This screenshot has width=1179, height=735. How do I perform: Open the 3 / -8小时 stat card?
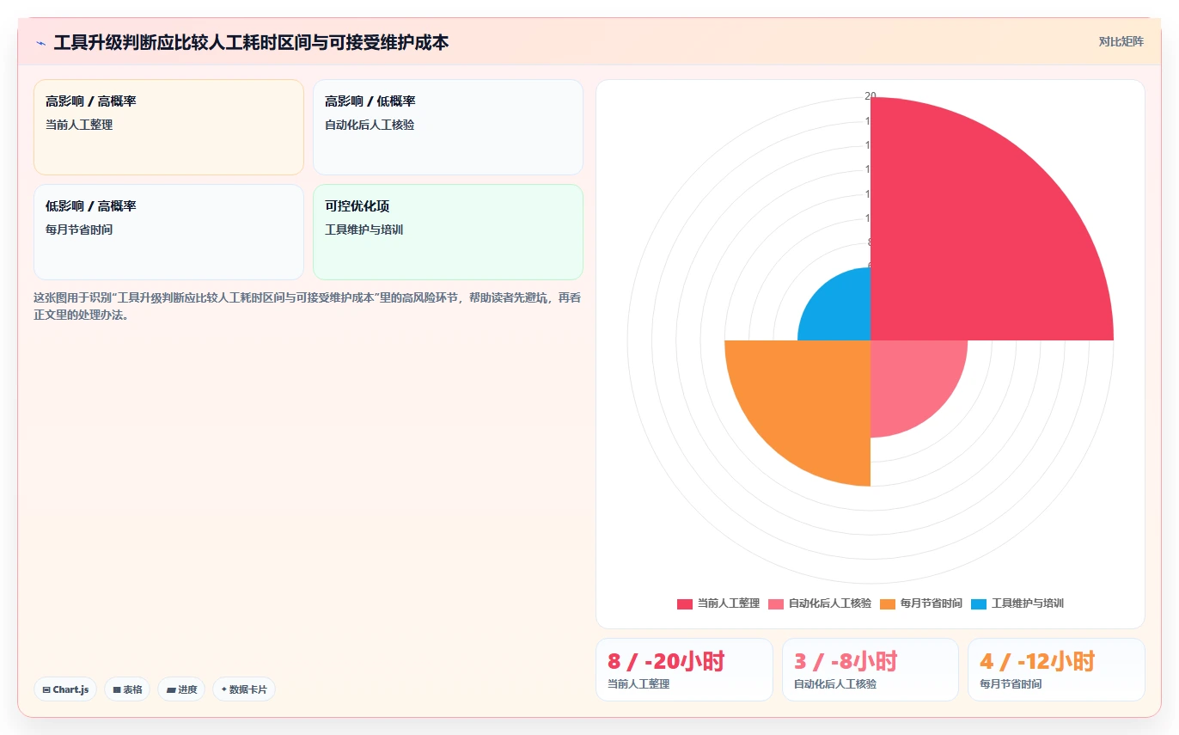(871, 670)
